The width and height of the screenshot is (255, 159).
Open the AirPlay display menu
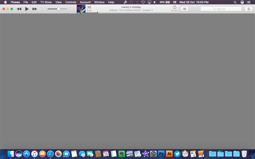coord(149,2)
